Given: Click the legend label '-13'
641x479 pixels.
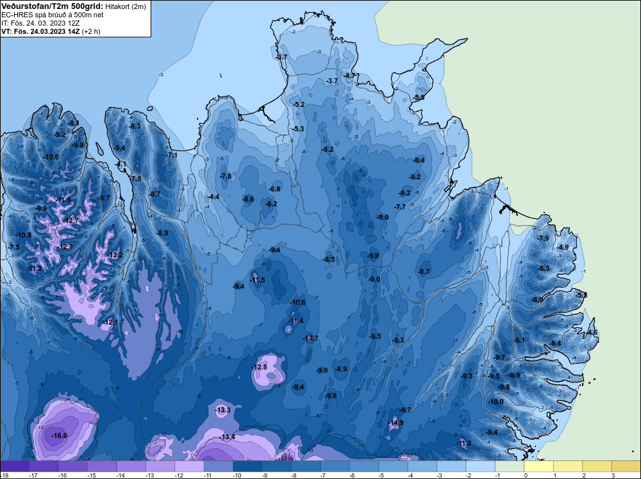Looking at the screenshot, I should pos(149,475).
